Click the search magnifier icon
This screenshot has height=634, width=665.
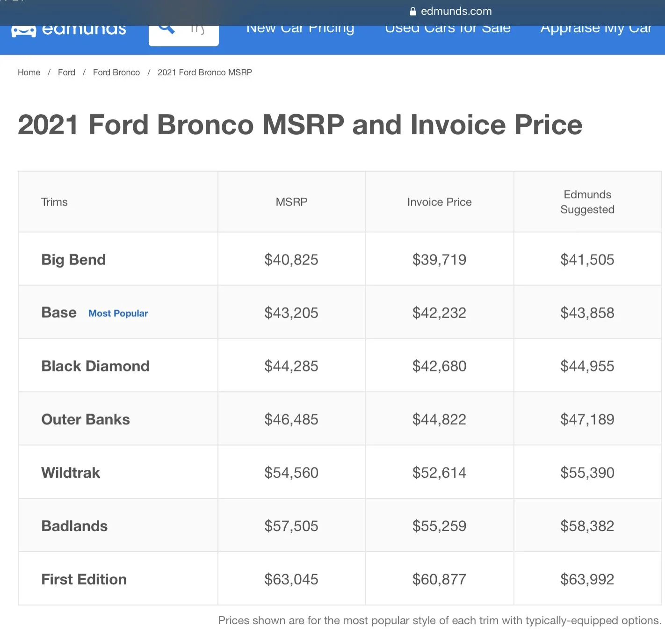coord(166,29)
